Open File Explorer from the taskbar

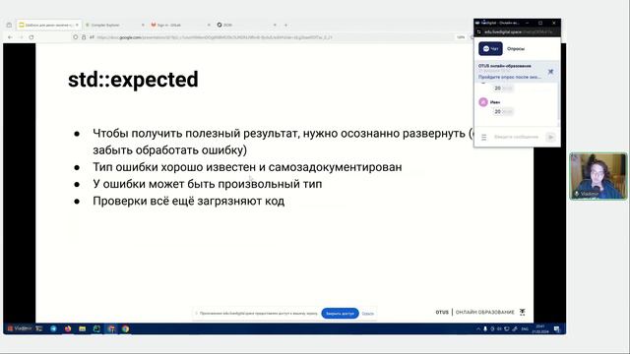click(x=83, y=328)
